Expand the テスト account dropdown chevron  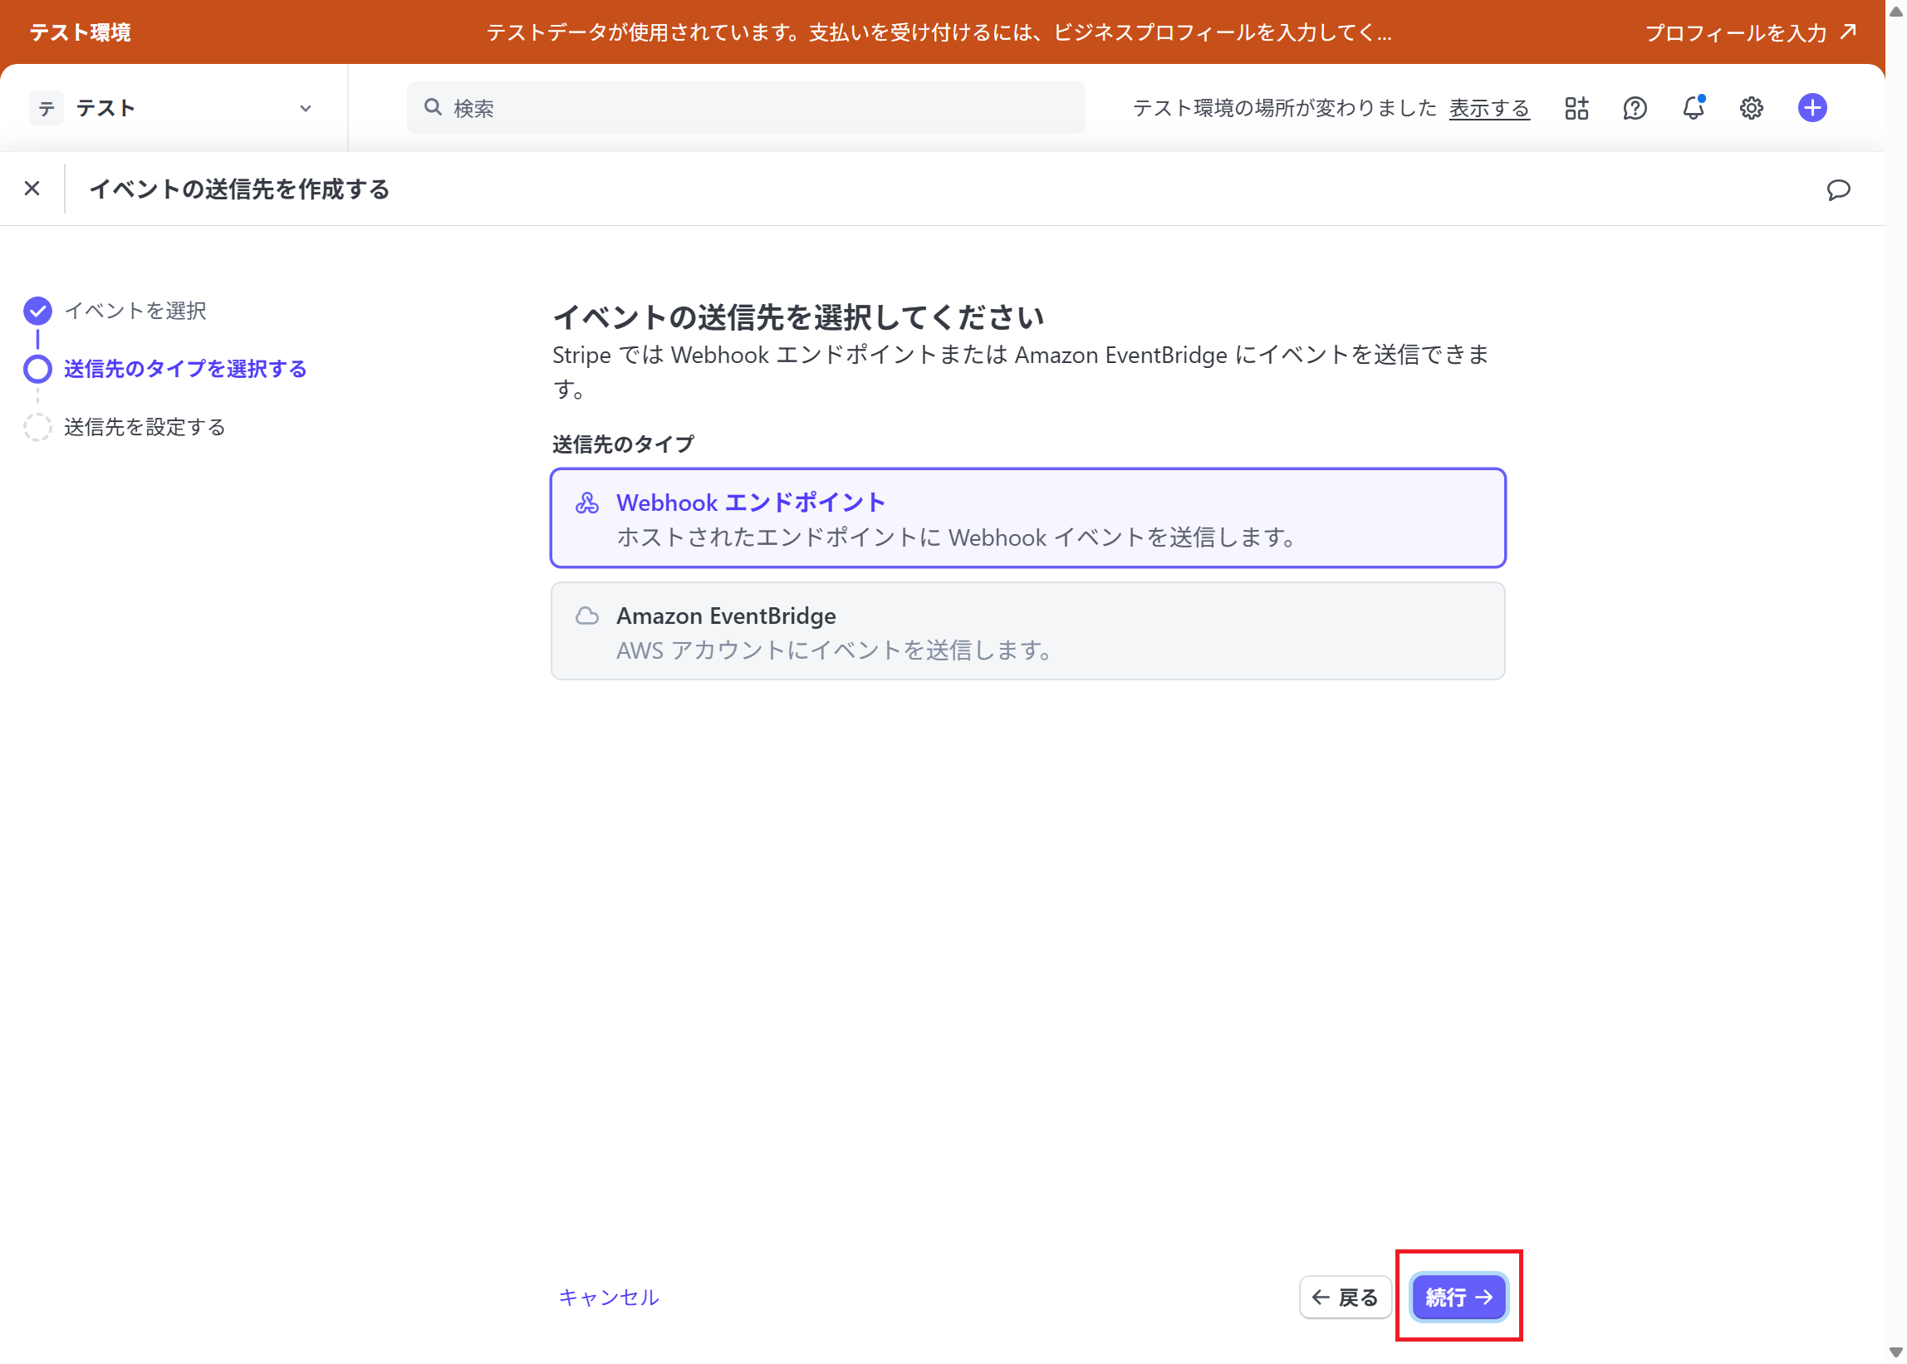[306, 108]
